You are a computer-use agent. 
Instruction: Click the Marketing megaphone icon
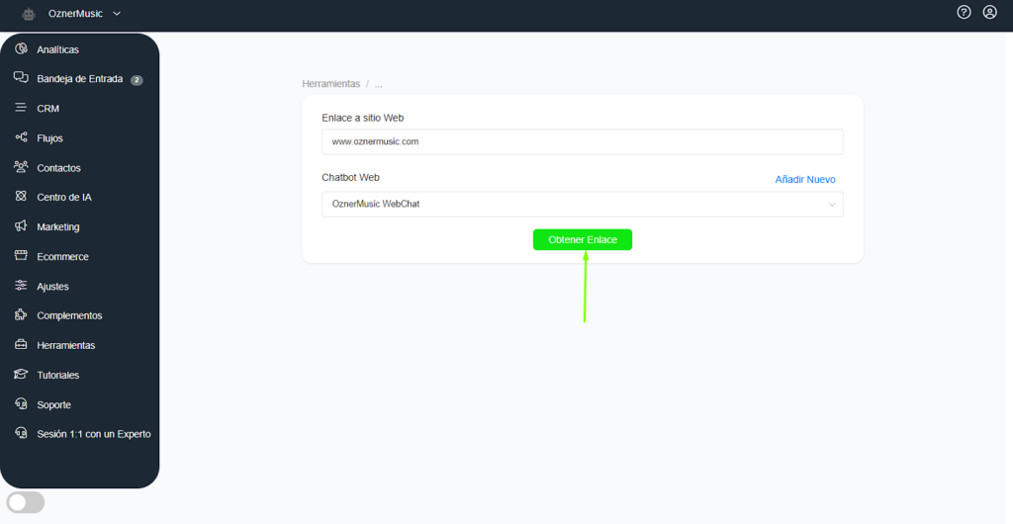pyautogui.click(x=21, y=226)
